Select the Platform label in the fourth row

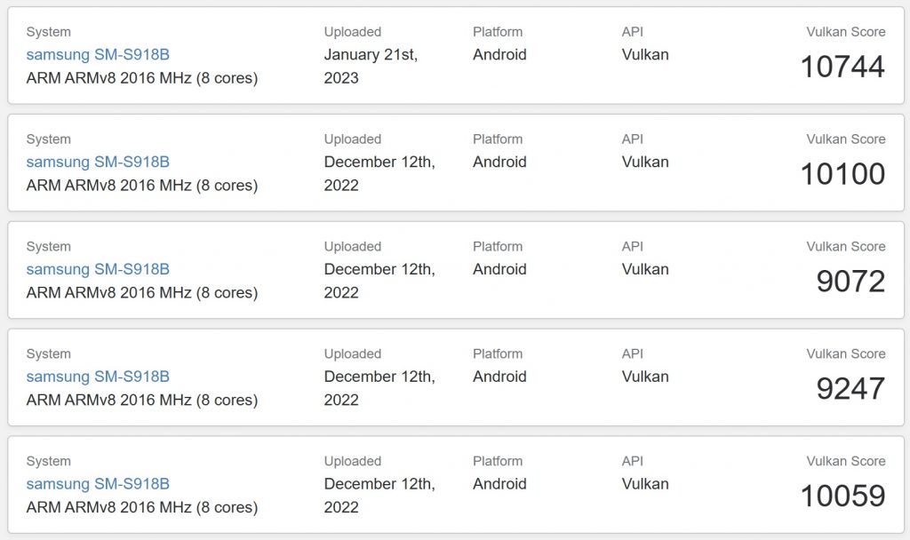(498, 353)
